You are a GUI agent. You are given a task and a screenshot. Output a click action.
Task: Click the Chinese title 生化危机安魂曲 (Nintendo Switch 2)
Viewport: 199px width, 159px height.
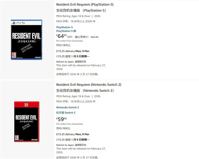point(85,91)
